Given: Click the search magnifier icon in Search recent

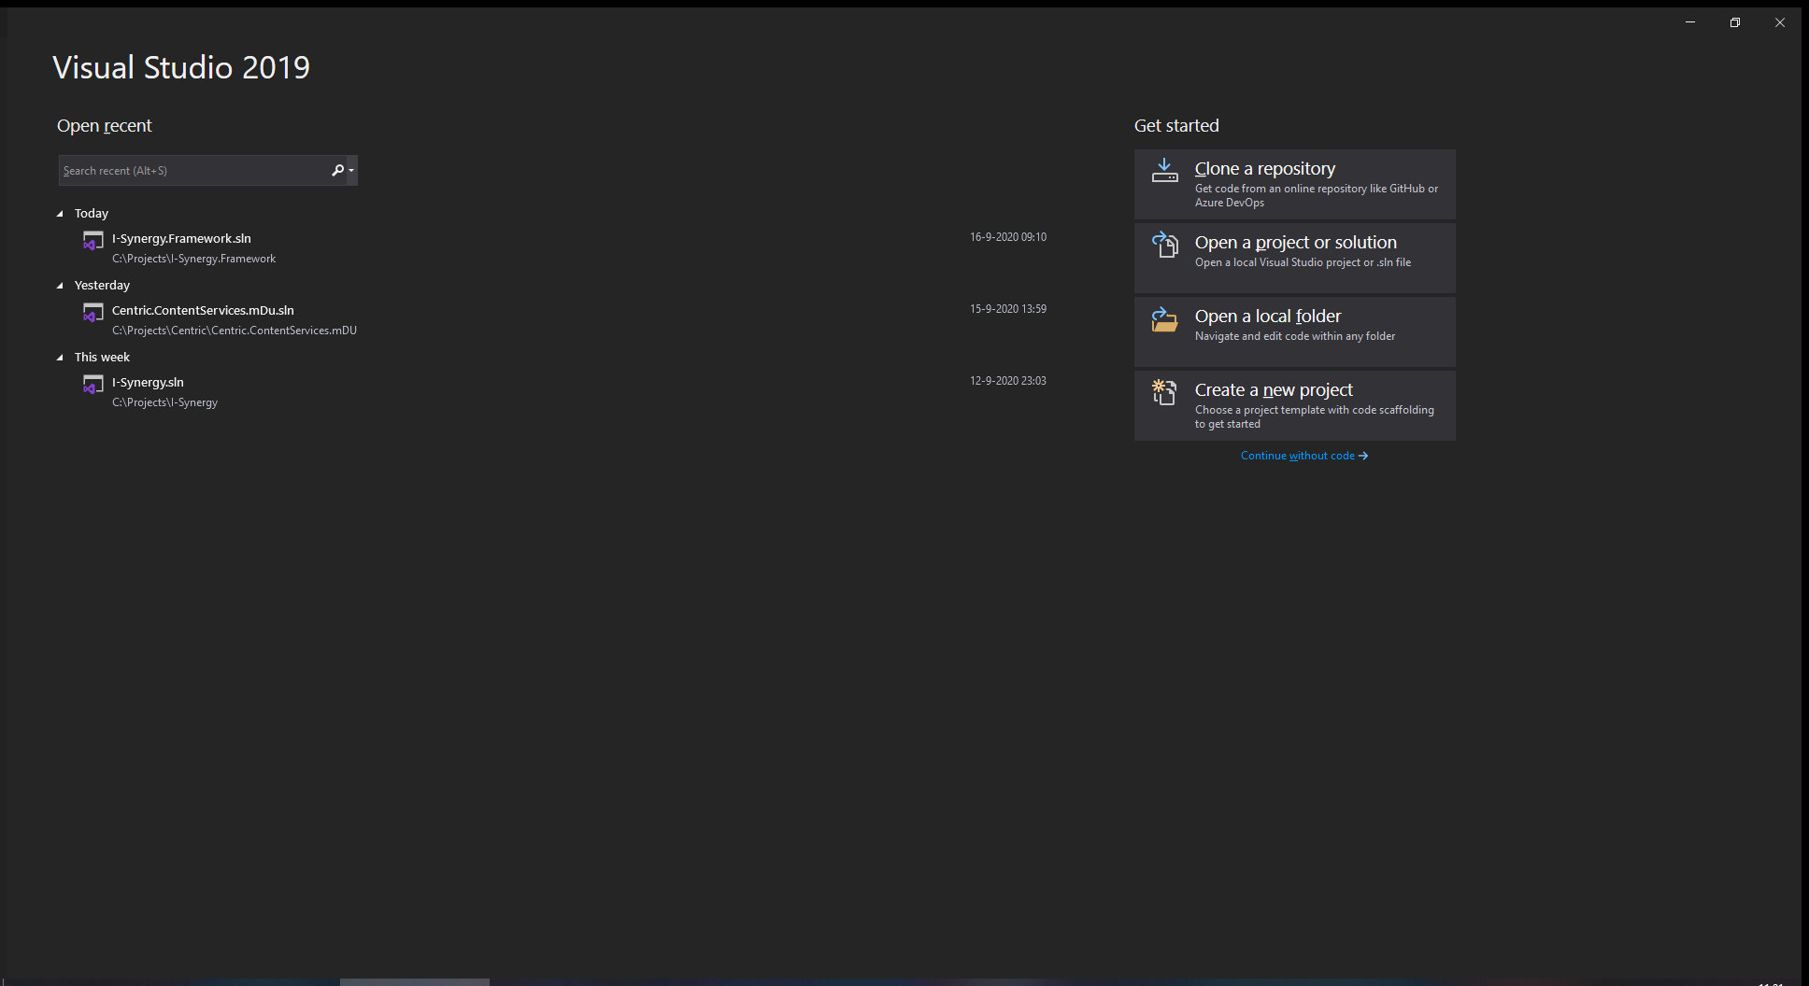Looking at the screenshot, I should click(x=337, y=170).
